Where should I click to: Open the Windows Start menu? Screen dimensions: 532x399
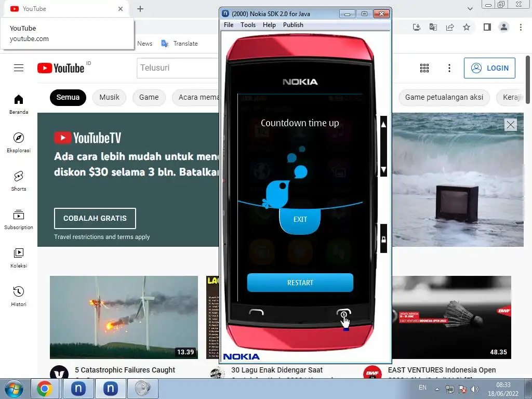point(13,389)
